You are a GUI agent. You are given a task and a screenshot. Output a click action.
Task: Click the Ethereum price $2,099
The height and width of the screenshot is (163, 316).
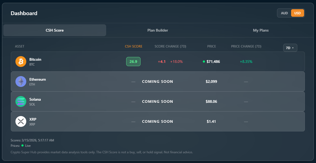[211, 81]
